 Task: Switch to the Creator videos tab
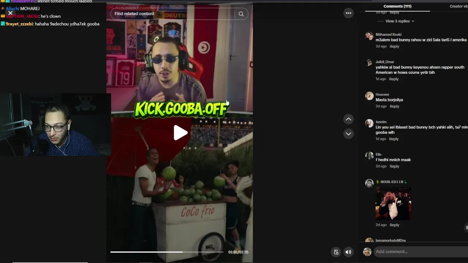458,6
